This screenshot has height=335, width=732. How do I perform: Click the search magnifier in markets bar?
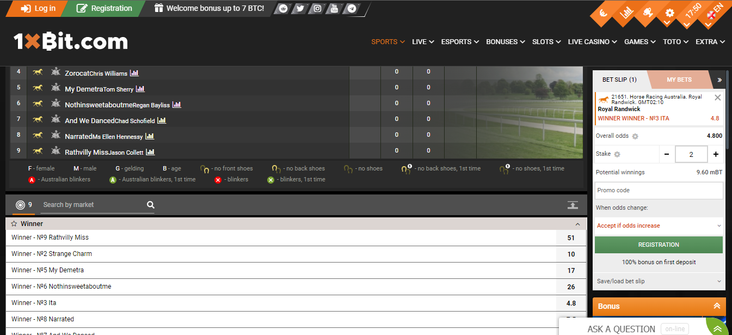tap(151, 205)
